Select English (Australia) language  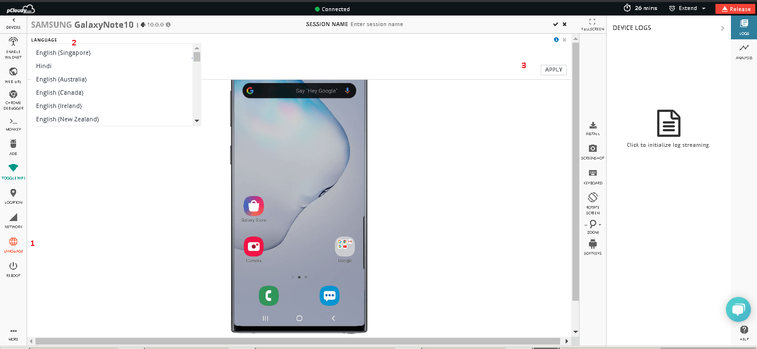(x=112, y=79)
